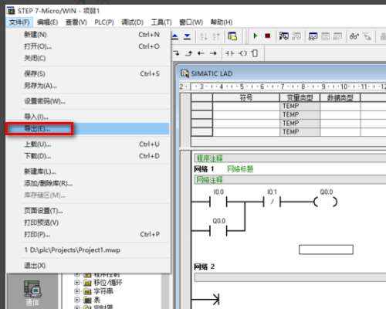The image size is (386, 309).
Task: Insert a line up icon
Action: click(189, 53)
